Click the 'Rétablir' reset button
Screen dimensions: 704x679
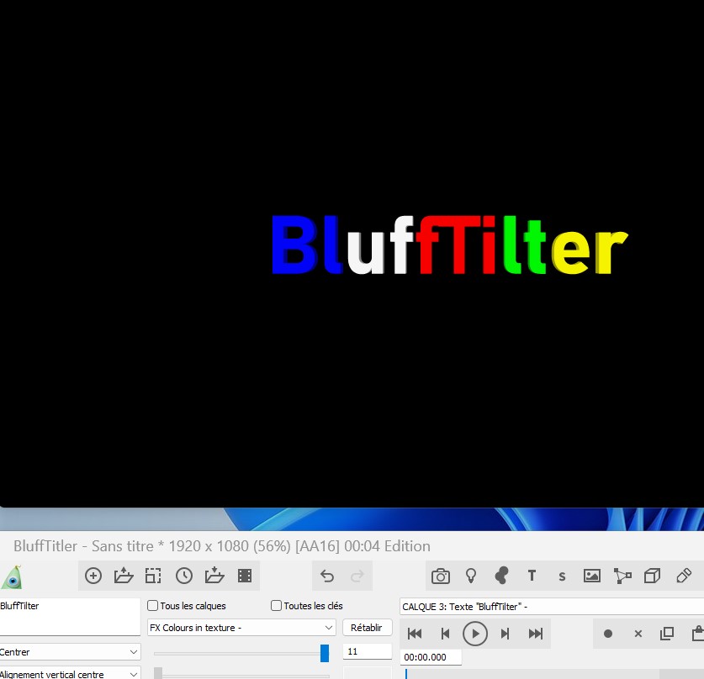pos(367,628)
